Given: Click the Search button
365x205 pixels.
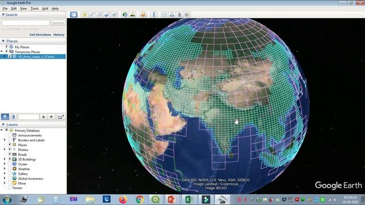Looking at the screenshot, I should [x=58, y=23].
